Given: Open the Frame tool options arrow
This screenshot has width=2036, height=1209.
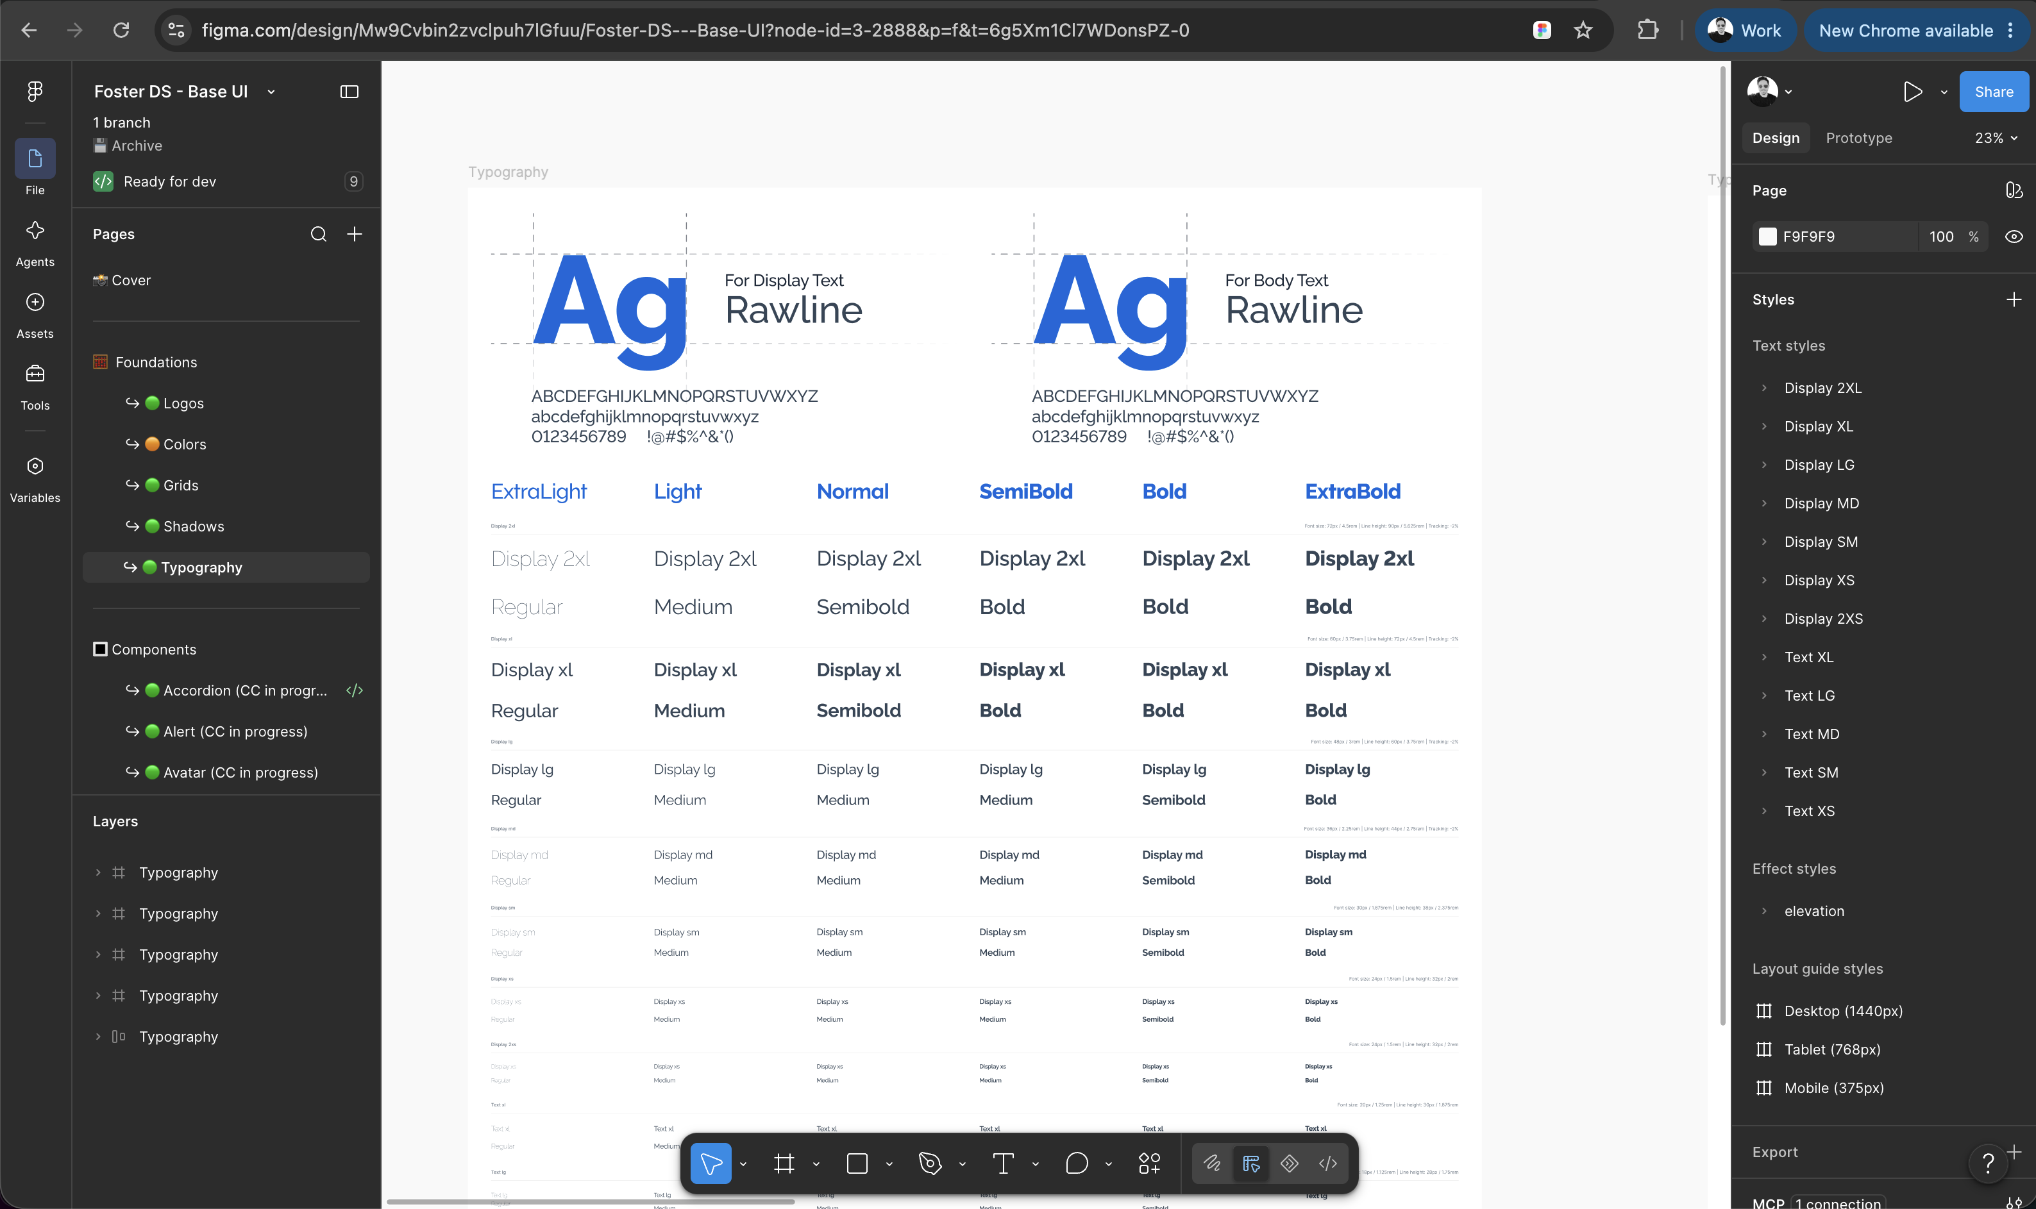Looking at the screenshot, I should pyautogui.click(x=816, y=1164).
